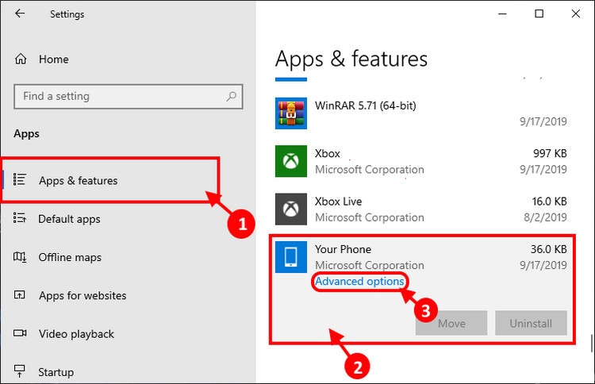The width and height of the screenshot is (595, 384).
Task: Click the Home house icon
Action: (x=21, y=59)
